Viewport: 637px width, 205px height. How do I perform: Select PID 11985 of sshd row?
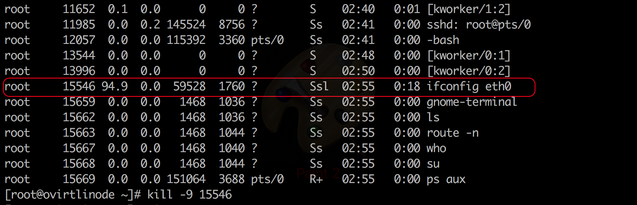(79, 24)
